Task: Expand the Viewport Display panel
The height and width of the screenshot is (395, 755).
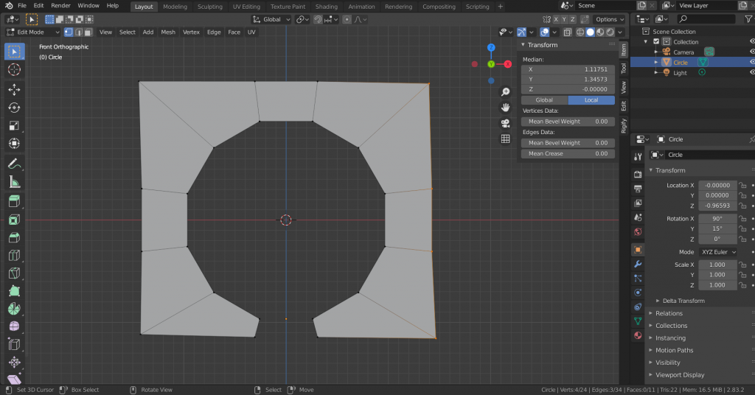Action: coord(679,375)
